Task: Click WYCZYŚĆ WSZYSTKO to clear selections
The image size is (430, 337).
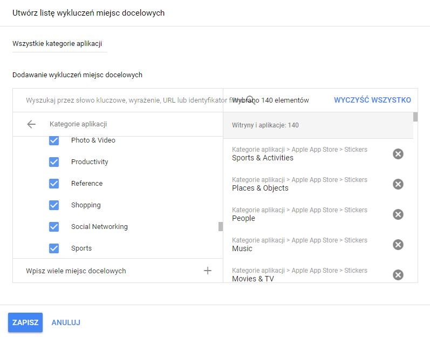Action: pos(372,100)
